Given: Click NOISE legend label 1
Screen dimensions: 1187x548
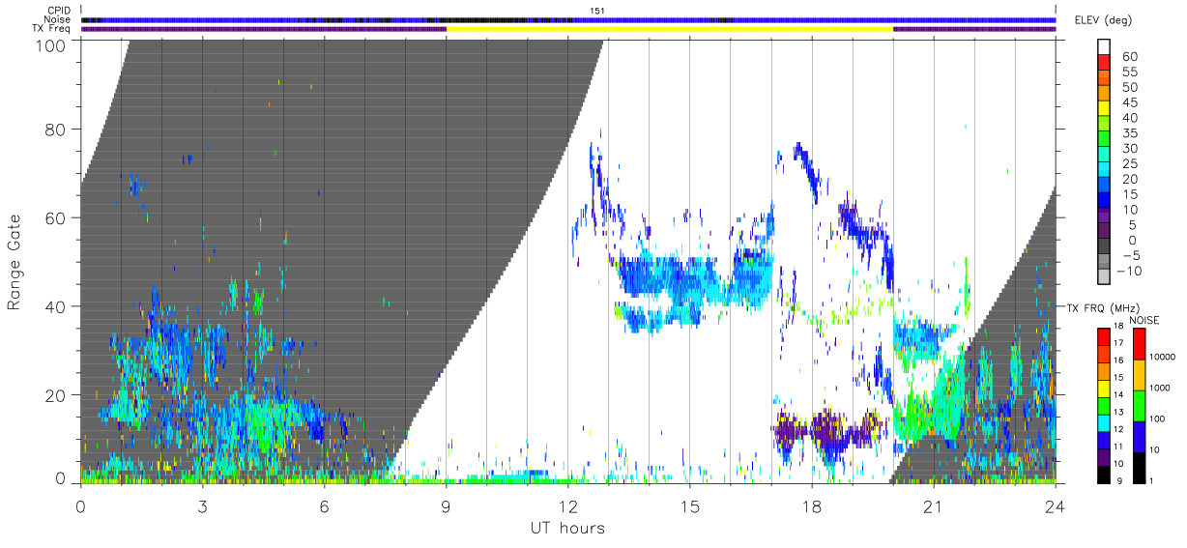Looking at the screenshot, I should click(x=1152, y=481).
